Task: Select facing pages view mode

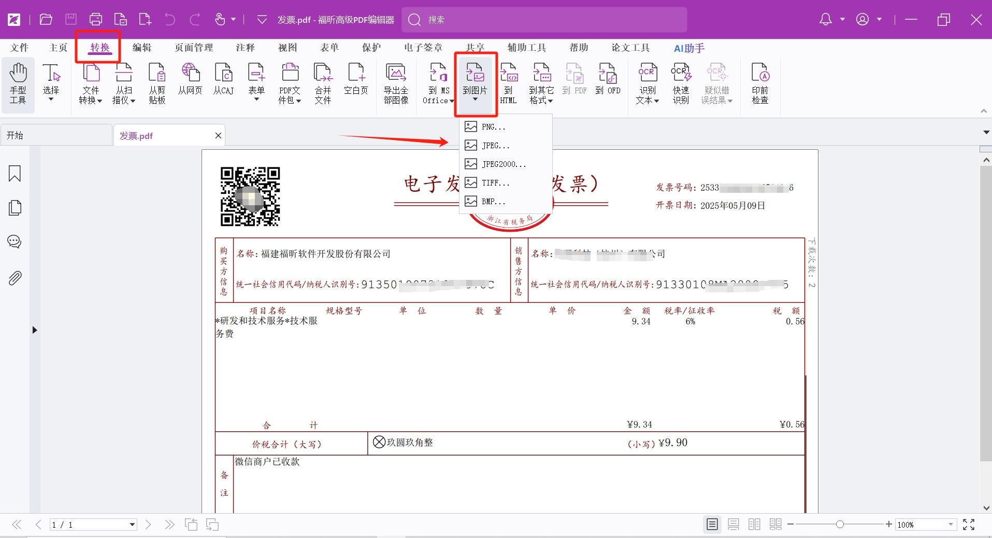Action: (x=754, y=525)
